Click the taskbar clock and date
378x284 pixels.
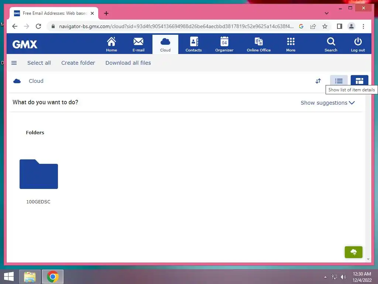(362, 277)
